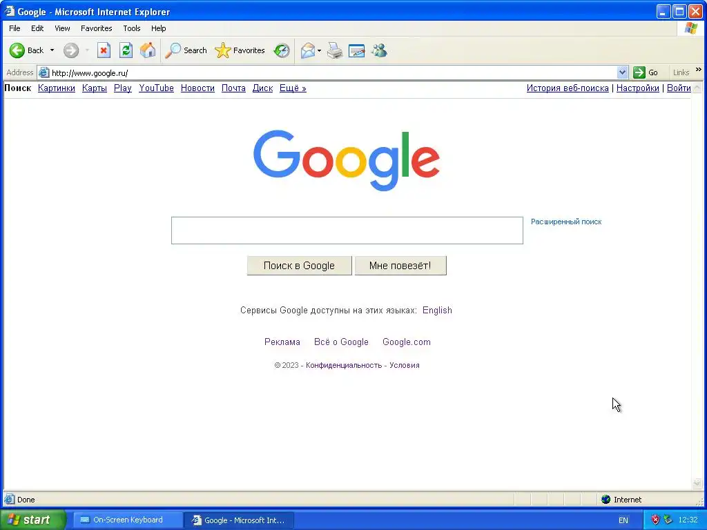
Task: Click the Поиск в Google button
Action: (300, 266)
